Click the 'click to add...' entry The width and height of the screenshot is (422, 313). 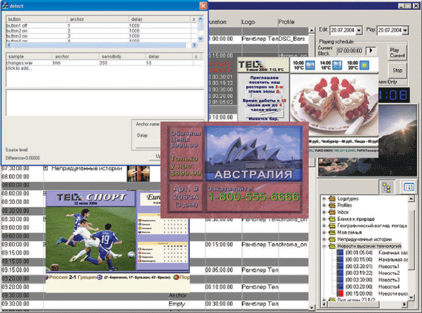coord(19,68)
